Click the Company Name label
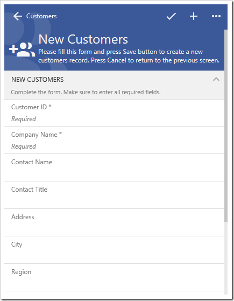This screenshot has height=301, width=234. point(37,135)
